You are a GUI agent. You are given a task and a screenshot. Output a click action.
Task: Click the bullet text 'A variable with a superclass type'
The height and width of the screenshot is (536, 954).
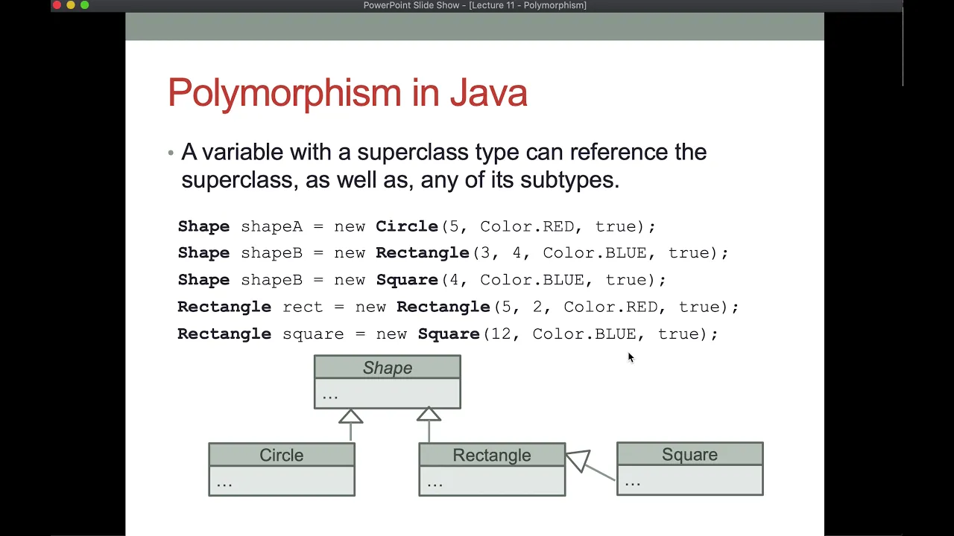pyautogui.click(x=350, y=152)
